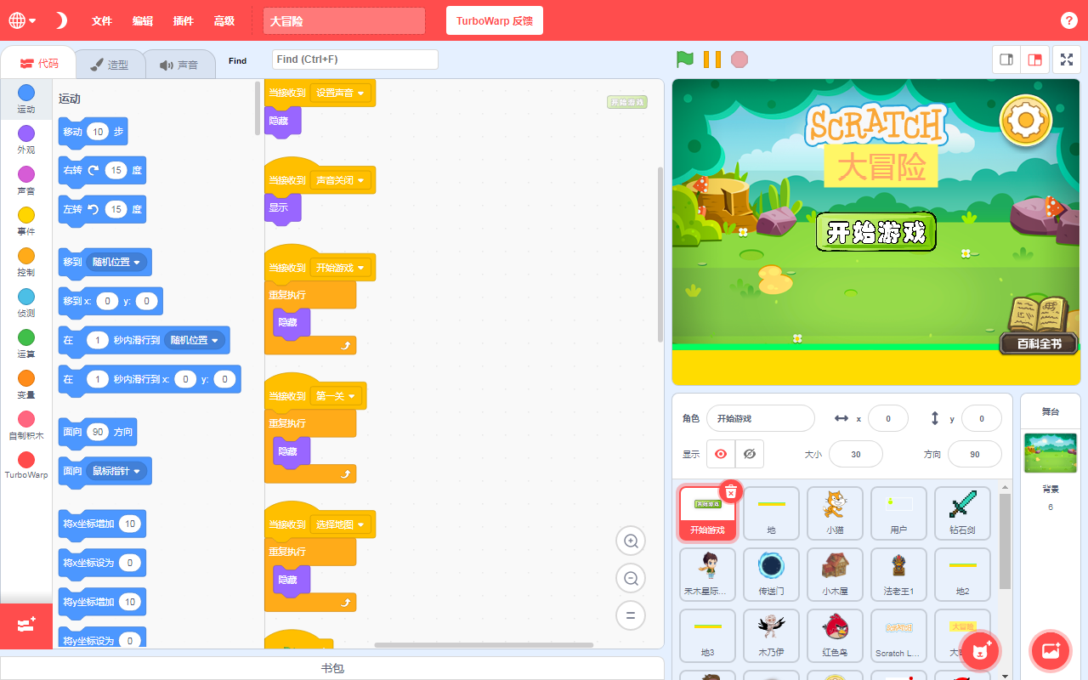
Task: Open the 高级 menu
Action: point(224,21)
